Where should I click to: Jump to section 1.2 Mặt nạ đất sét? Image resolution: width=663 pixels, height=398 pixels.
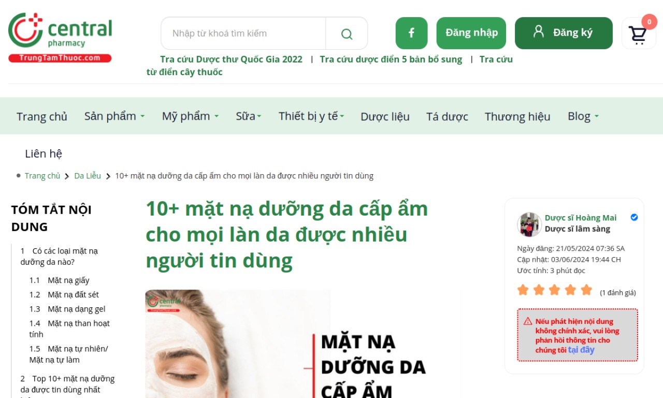tap(64, 294)
